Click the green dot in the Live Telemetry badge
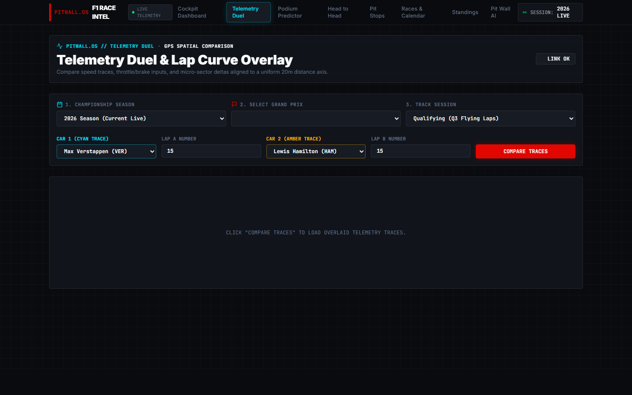This screenshot has width=632, height=395. click(x=133, y=12)
